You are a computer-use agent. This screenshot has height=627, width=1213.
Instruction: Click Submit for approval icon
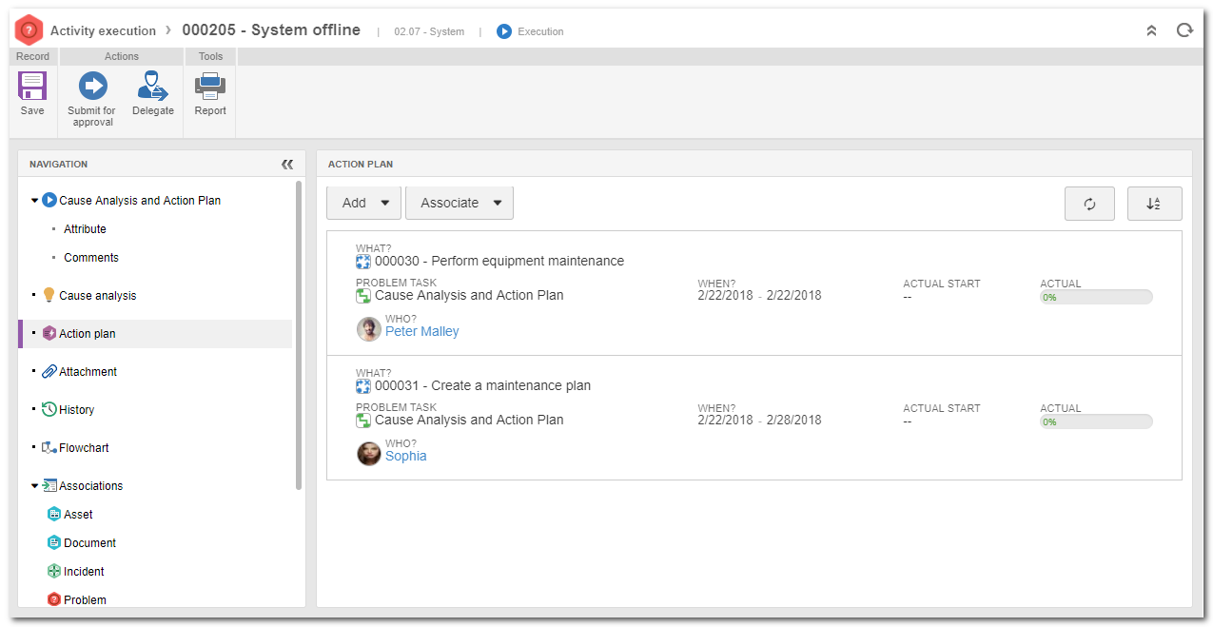click(x=92, y=87)
